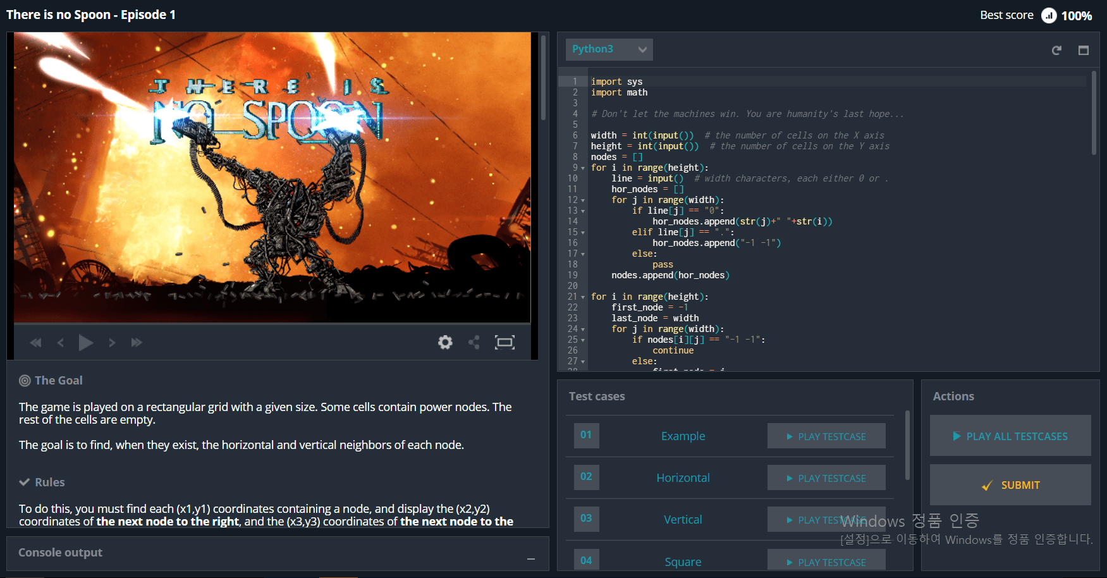
Task: Click the code editor vertical scrollbar
Action: coord(1094,113)
